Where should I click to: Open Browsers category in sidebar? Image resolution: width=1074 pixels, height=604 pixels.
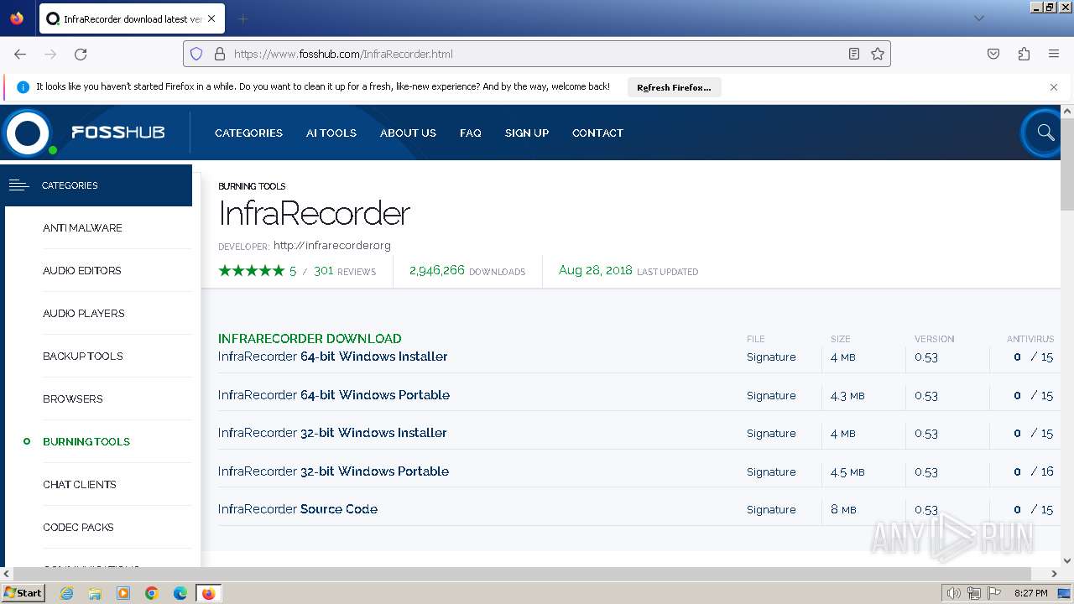(x=73, y=399)
